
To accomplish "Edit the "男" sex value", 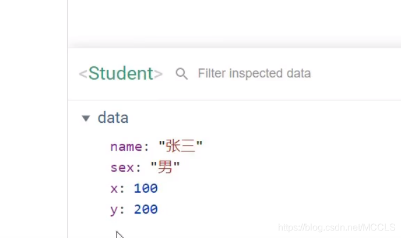I will 165,167.
